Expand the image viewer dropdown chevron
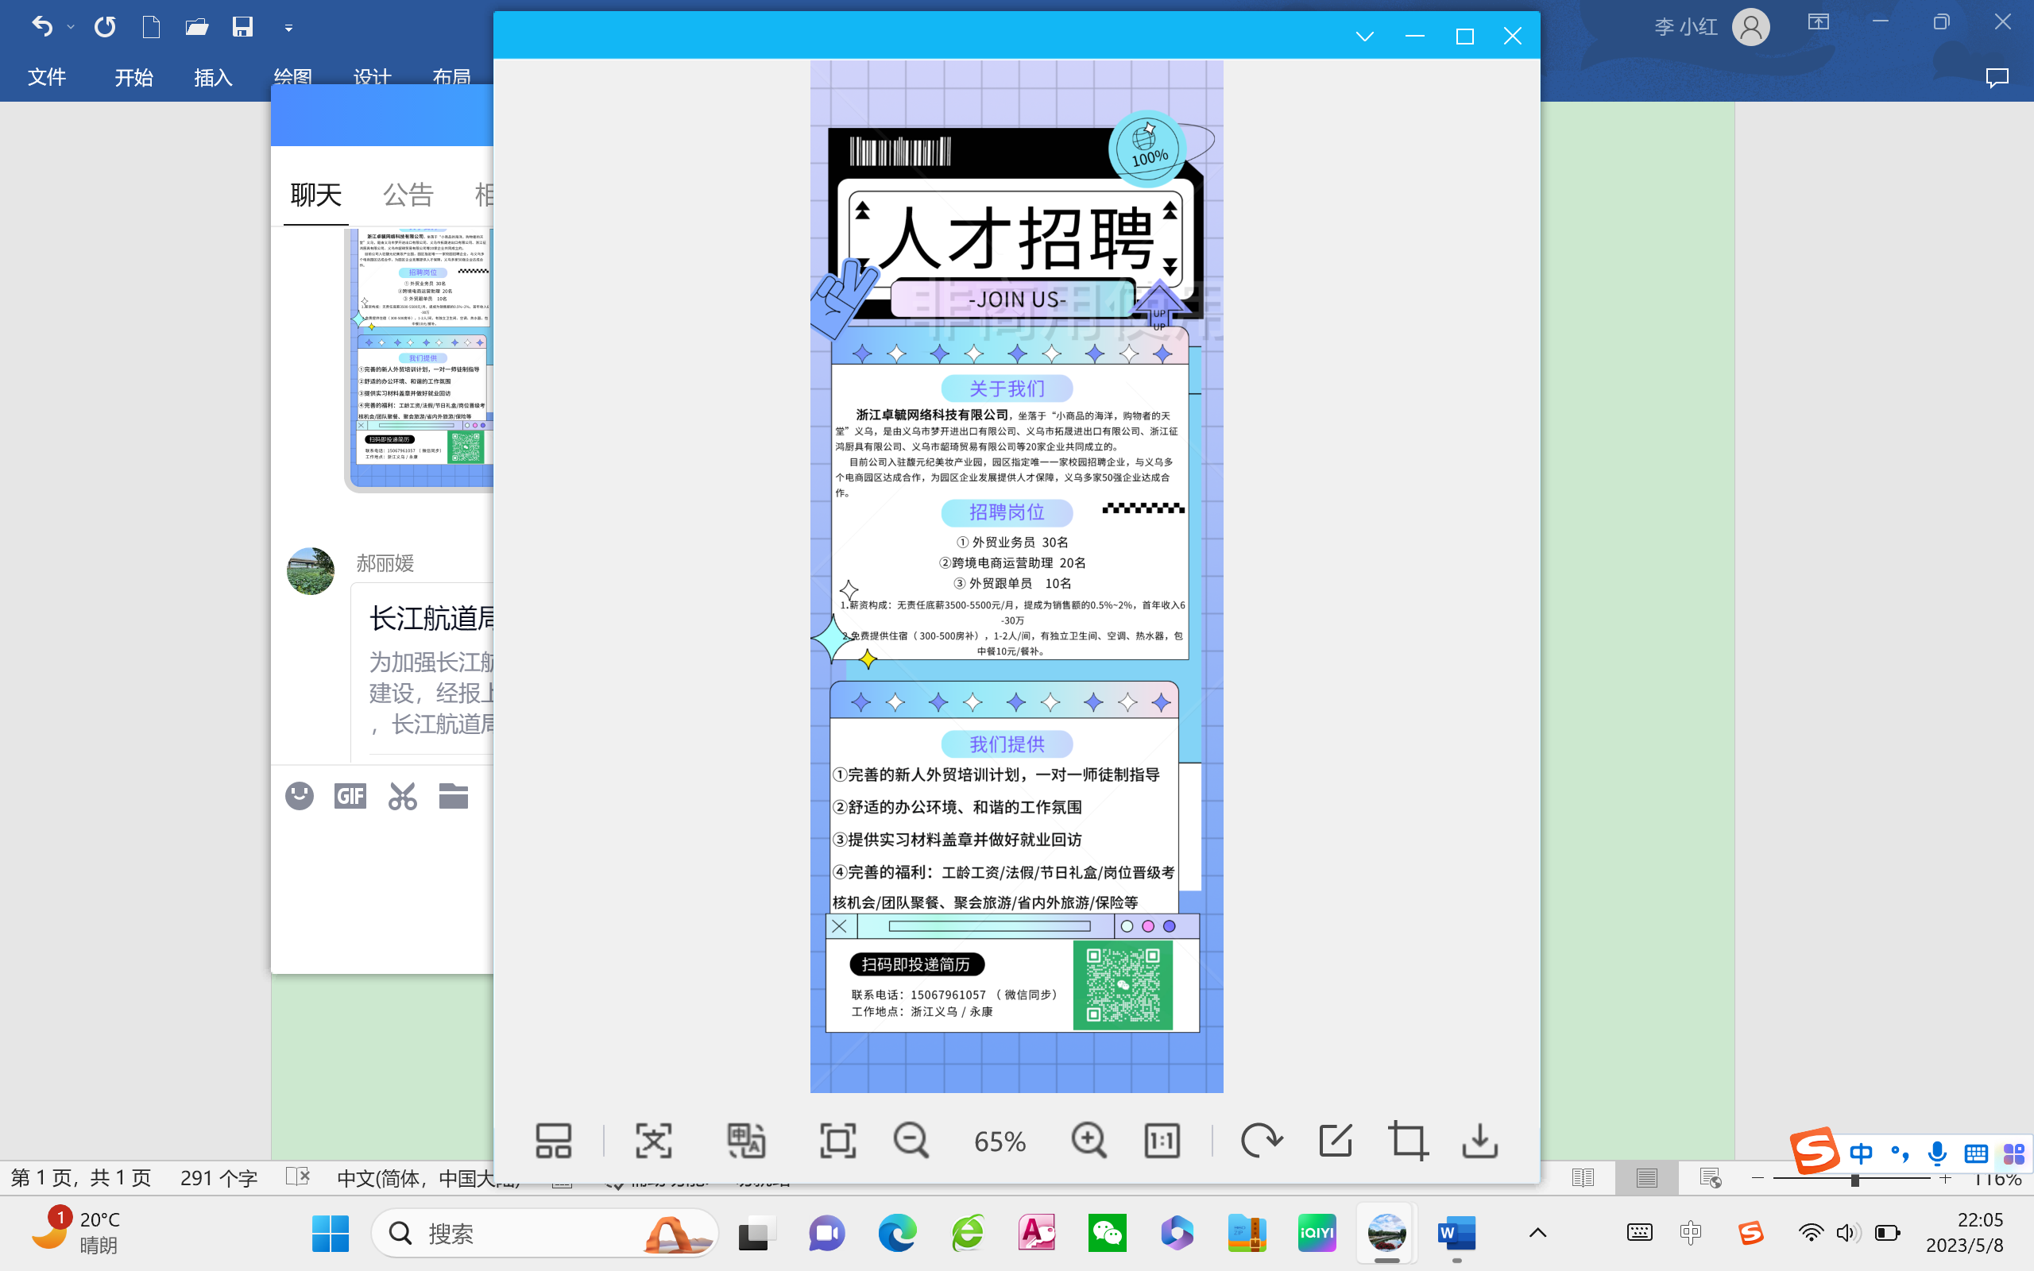2034x1271 pixels. [x=1364, y=37]
